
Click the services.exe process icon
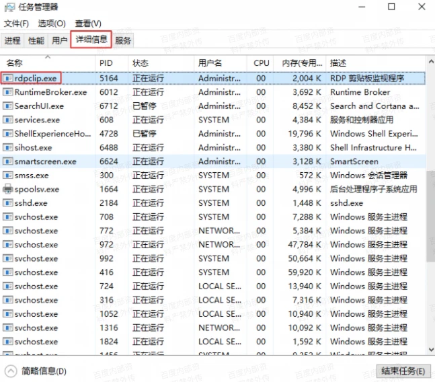(x=8, y=120)
